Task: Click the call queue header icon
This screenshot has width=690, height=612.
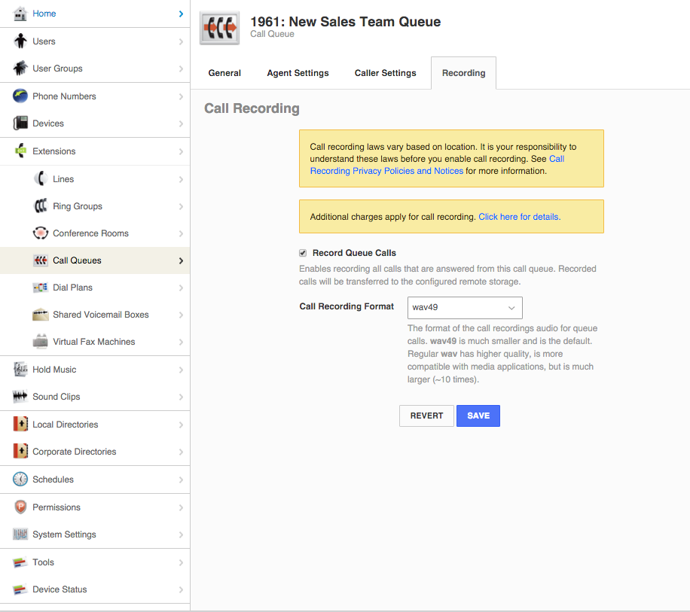Action: pos(219,28)
